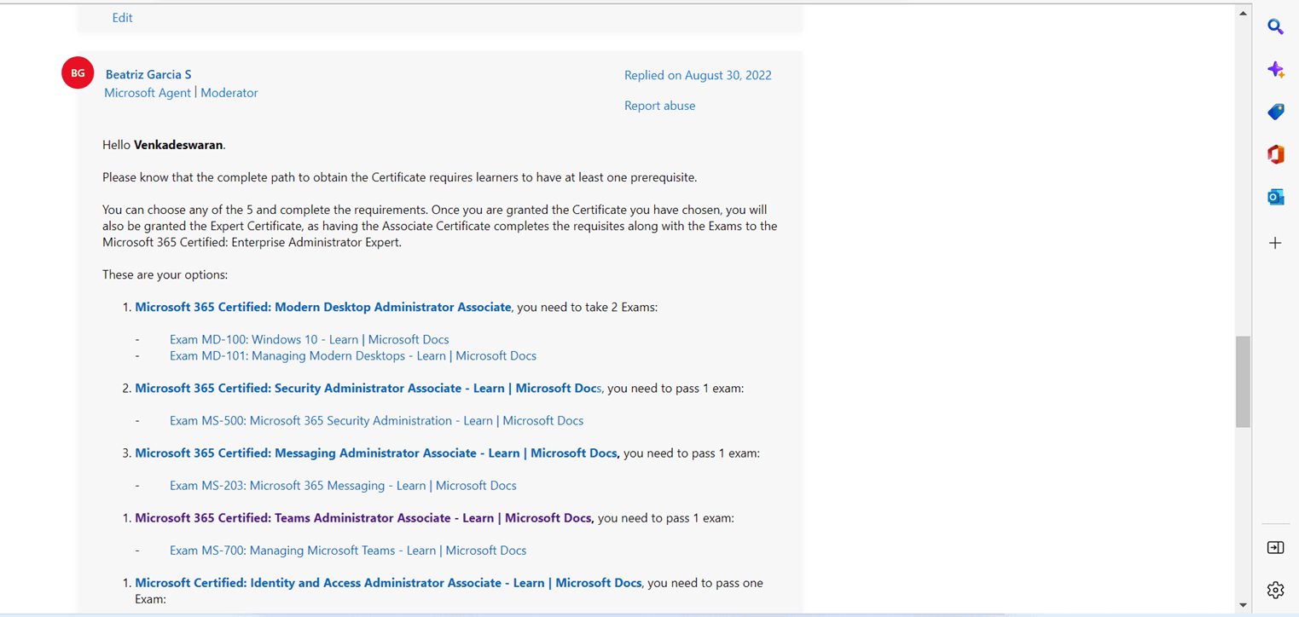Image resolution: width=1299 pixels, height=617 pixels.
Task: Click the text 'These are your options:'
Action: [x=165, y=274]
